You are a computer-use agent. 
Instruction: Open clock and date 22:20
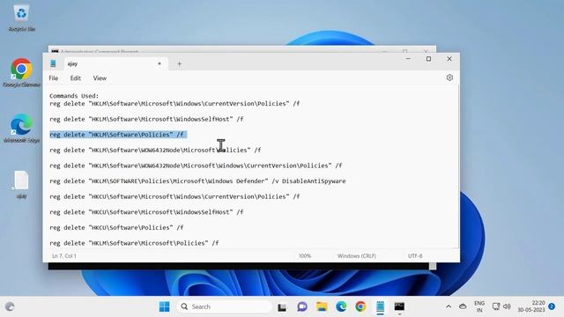[x=531, y=306]
